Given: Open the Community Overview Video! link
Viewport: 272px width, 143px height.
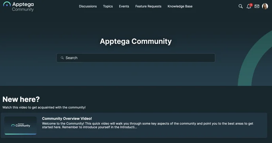Looking at the screenshot, I should pyautogui.click(x=67, y=119).
